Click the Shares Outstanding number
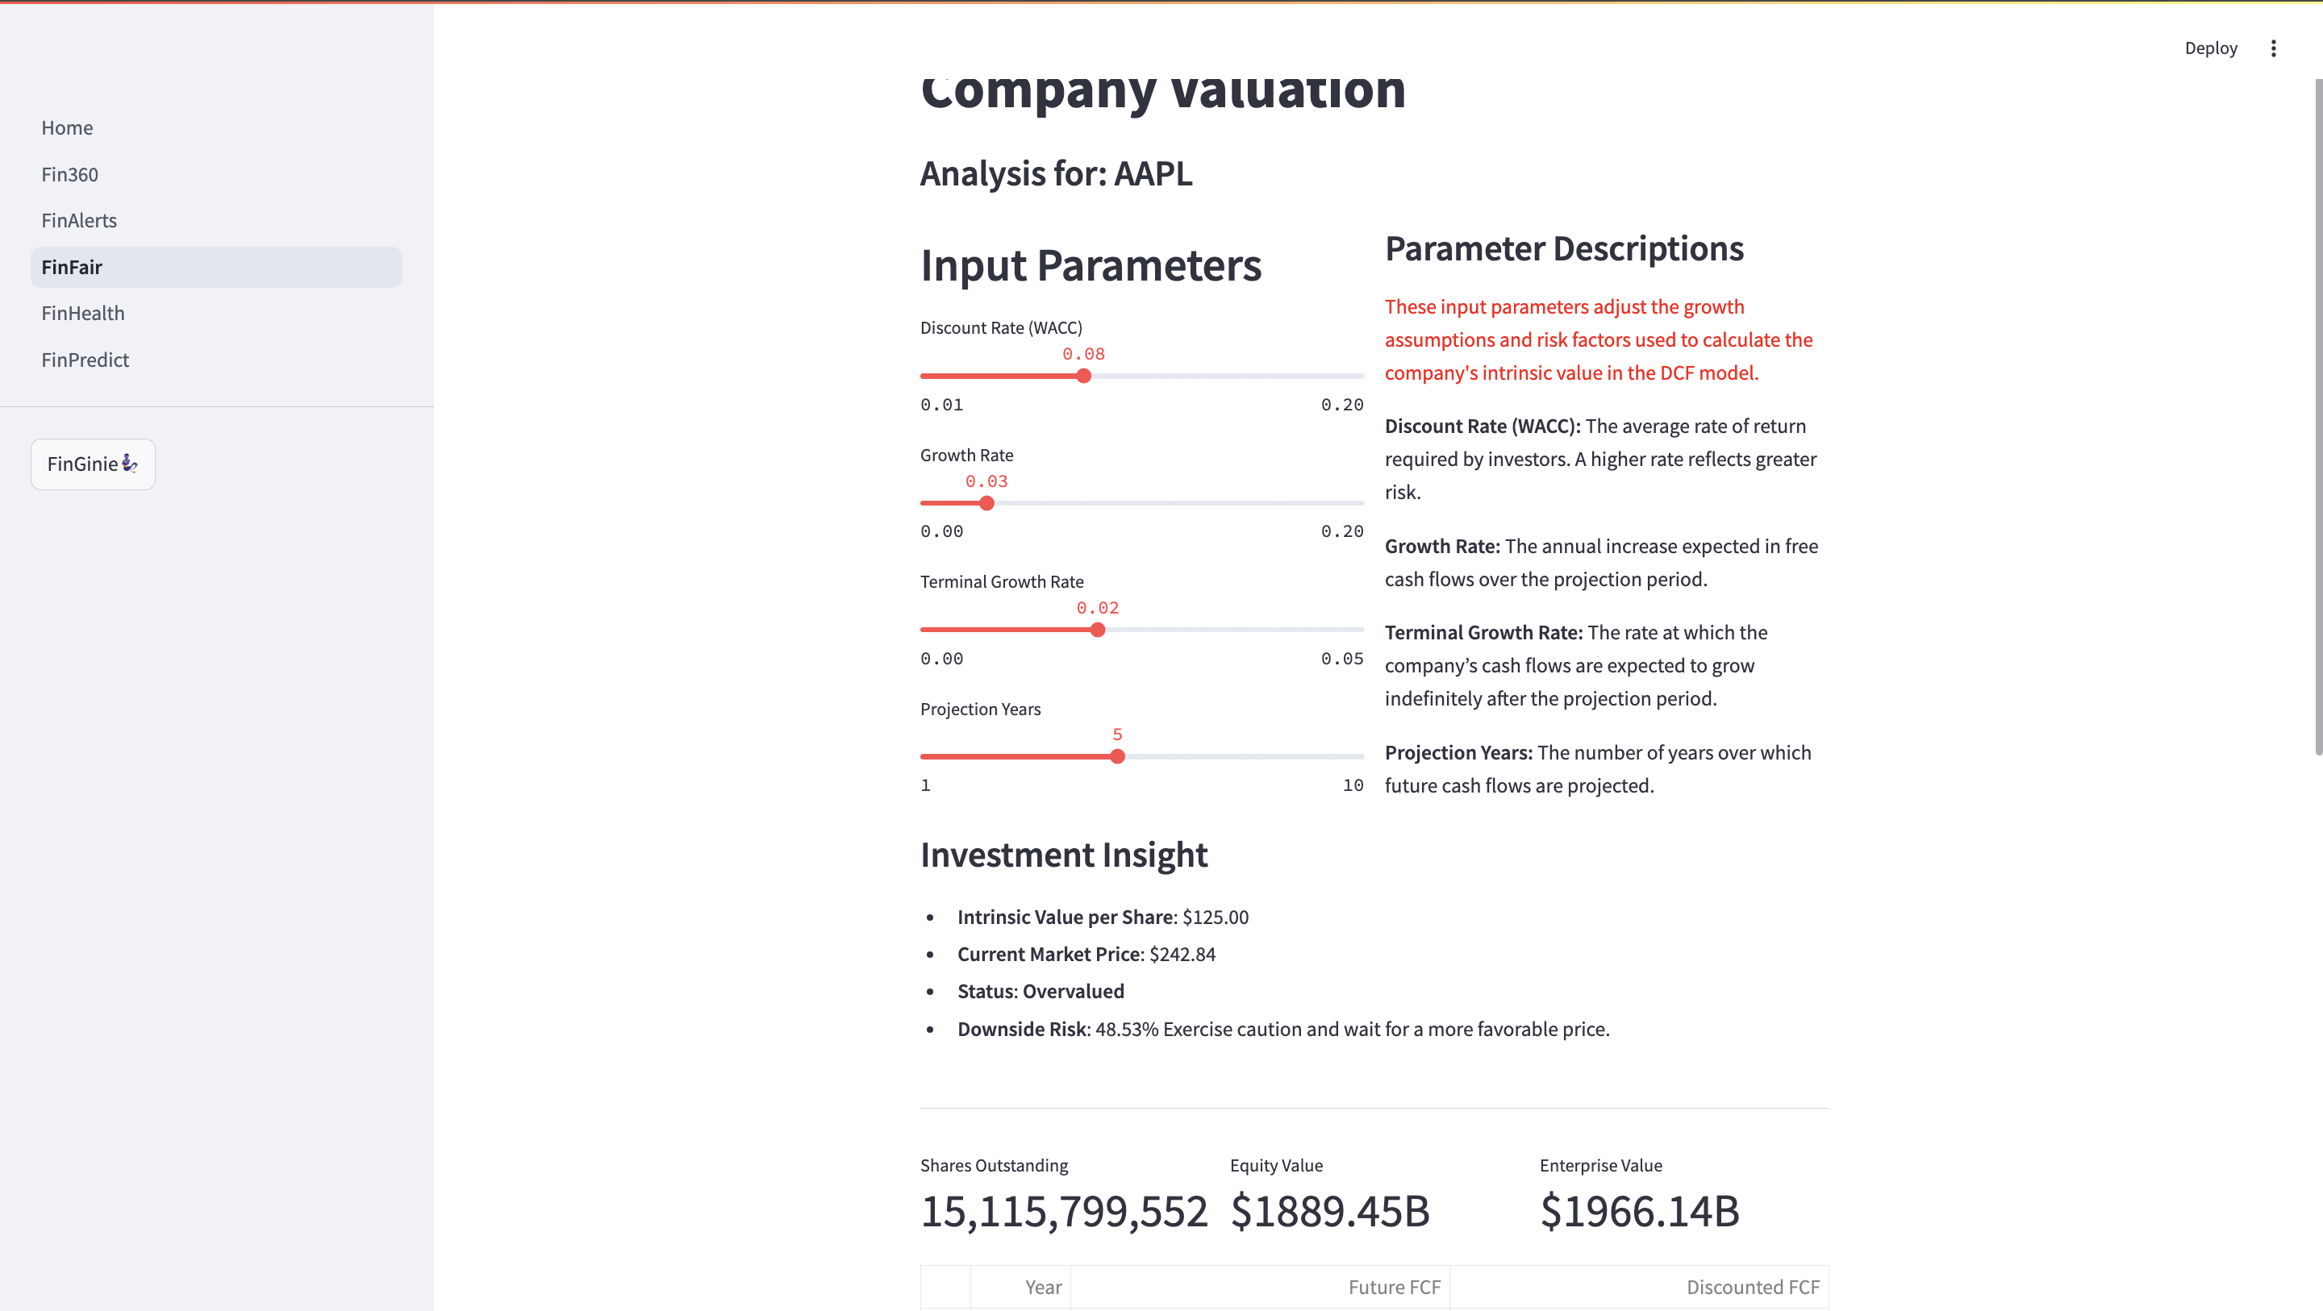2323x1311 pixels. (x=1064, y=1211)
